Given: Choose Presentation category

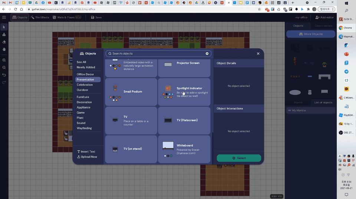Looking at the screenshot, I should click(88, 79).
